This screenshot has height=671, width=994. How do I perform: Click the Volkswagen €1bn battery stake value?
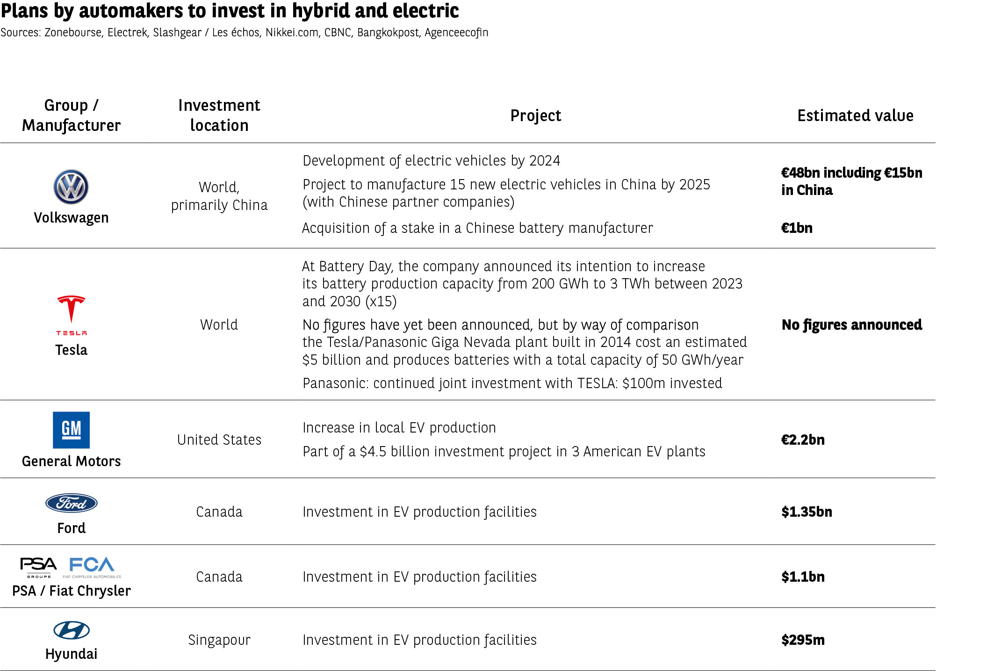797,228
